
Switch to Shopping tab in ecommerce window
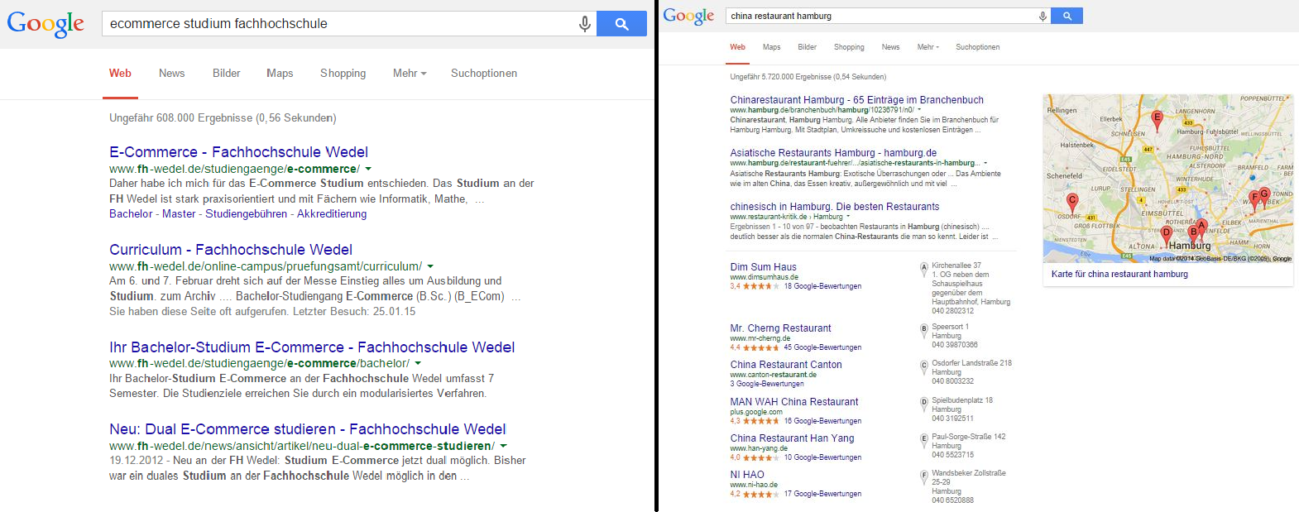pyautogui.click(x=343, y=74)
